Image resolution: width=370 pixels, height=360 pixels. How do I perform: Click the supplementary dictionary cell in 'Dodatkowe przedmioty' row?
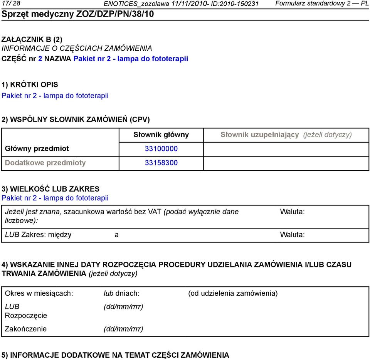coord(286,163)
